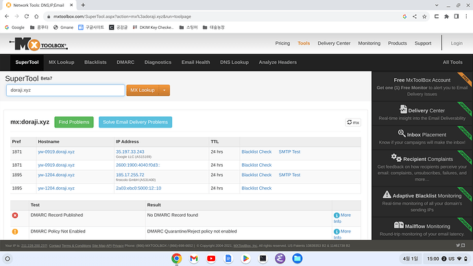Run SMTP Test for 35.197.33.243
This screenshot has height=266, width=473.
pyautogui.click(x=289, y=152)
